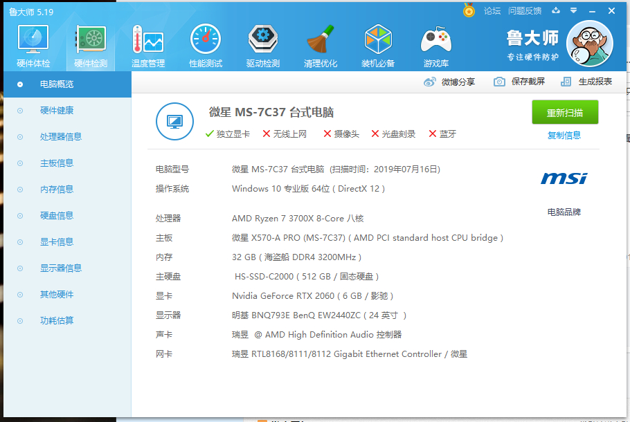Click 复制信息 to copy info
This screenshot has width=630, height=422.
click(564, 136)
